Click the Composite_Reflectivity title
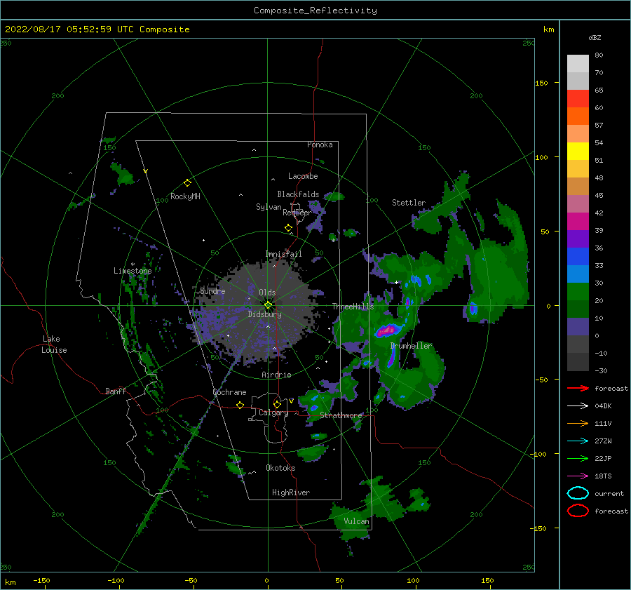The width and height of the screenshot is (631, 590). click(x=315, y=11)
